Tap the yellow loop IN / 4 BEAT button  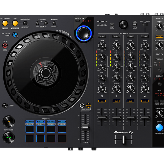click(x=5, y=23)
